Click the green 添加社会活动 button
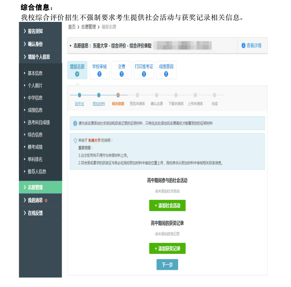291x287 pixels. point(167,206)
